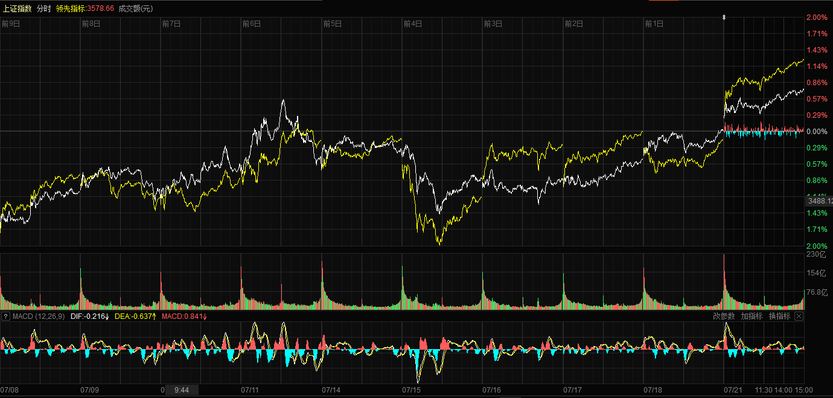Image resolution: width=833 pixels, height=398 pixels.
Task: Select the 前6日 day column header
Action: 252,24
